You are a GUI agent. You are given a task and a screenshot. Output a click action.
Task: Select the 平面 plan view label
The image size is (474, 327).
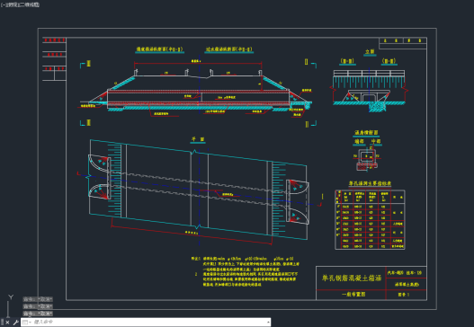coord(198,139)
